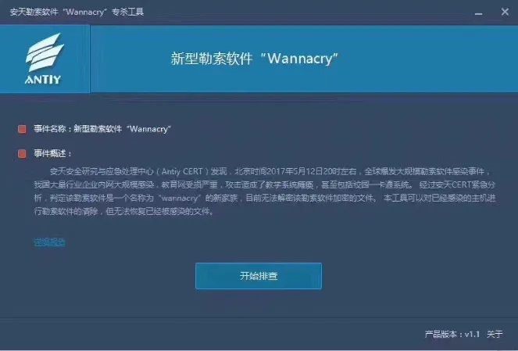The height and width of the screenshot is (351, 518).
Task: Close the Wannacry removal tool window
Action: pyautogui.click(x=505, y=12)
